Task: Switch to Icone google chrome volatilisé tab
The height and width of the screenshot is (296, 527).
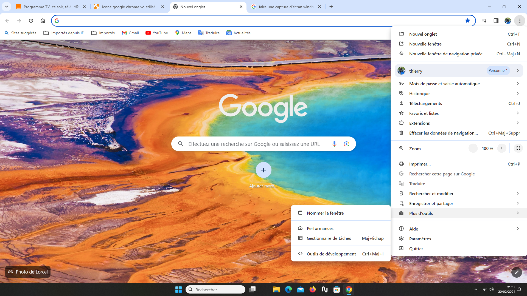Action: pyautogui.click(x=129, y=7)
